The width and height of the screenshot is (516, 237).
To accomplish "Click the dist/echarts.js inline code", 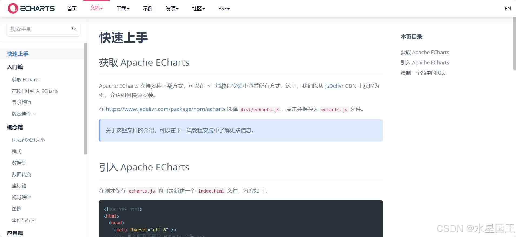I will click(x=260, y=110).
